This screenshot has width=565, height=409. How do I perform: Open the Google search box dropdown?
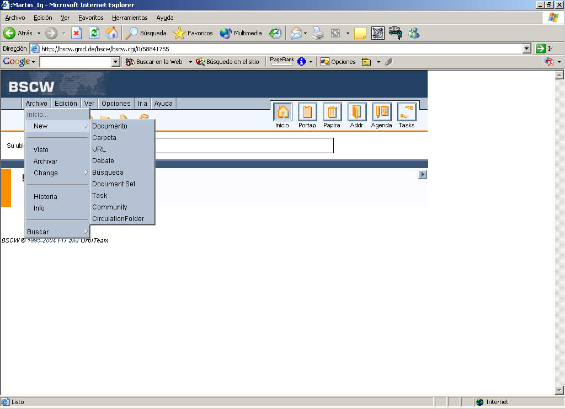(x=115, y=62)
